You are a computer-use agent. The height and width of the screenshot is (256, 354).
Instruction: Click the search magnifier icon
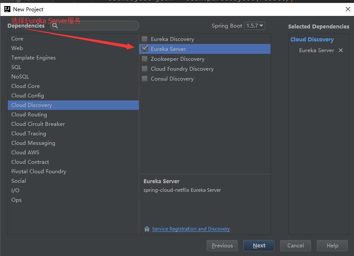pos(55,26)
